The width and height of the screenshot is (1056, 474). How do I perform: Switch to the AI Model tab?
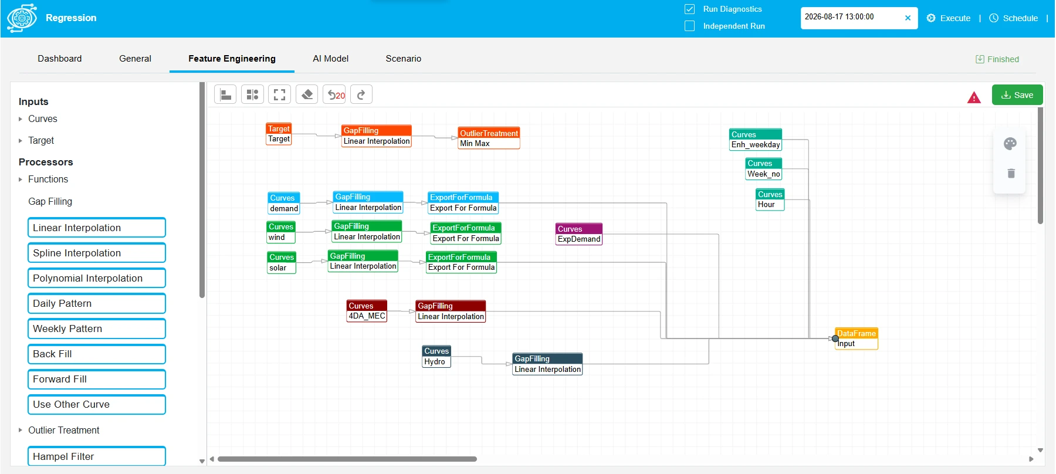(330, 59)
